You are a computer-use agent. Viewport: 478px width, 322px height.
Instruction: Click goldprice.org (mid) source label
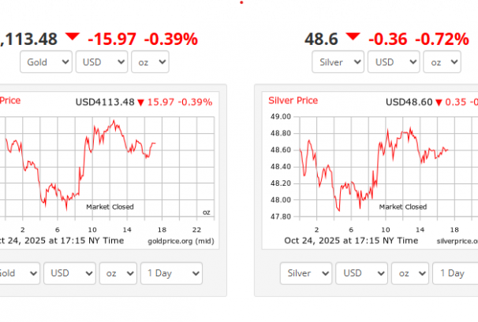coord(181,239)
